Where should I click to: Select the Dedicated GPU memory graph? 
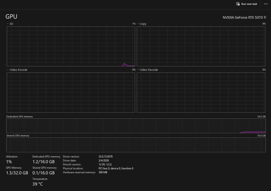pyautogui.click(x=136, y=126)
